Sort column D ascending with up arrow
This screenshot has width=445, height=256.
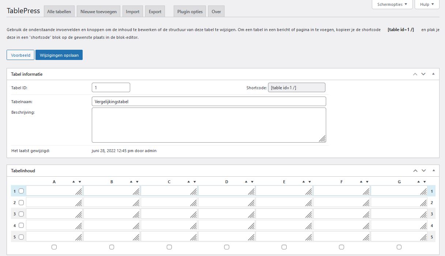(246, 182)
